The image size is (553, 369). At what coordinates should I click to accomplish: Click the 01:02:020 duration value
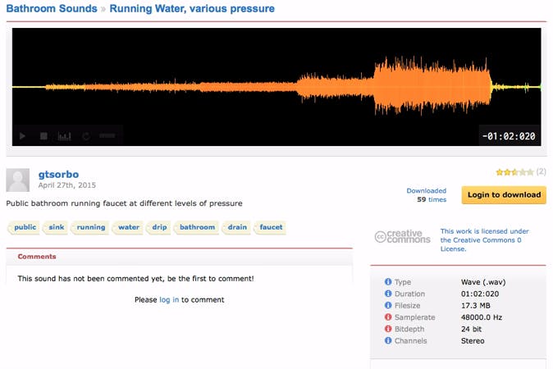(x=480, y=294)
